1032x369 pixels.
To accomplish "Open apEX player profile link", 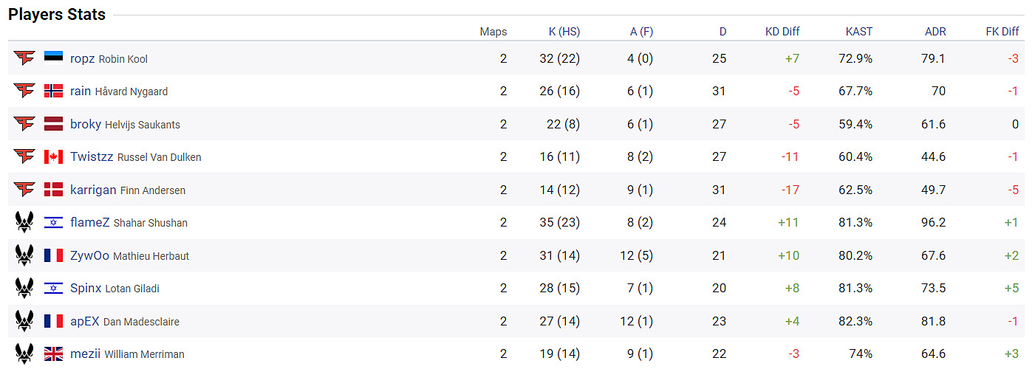I will point(85,321).
